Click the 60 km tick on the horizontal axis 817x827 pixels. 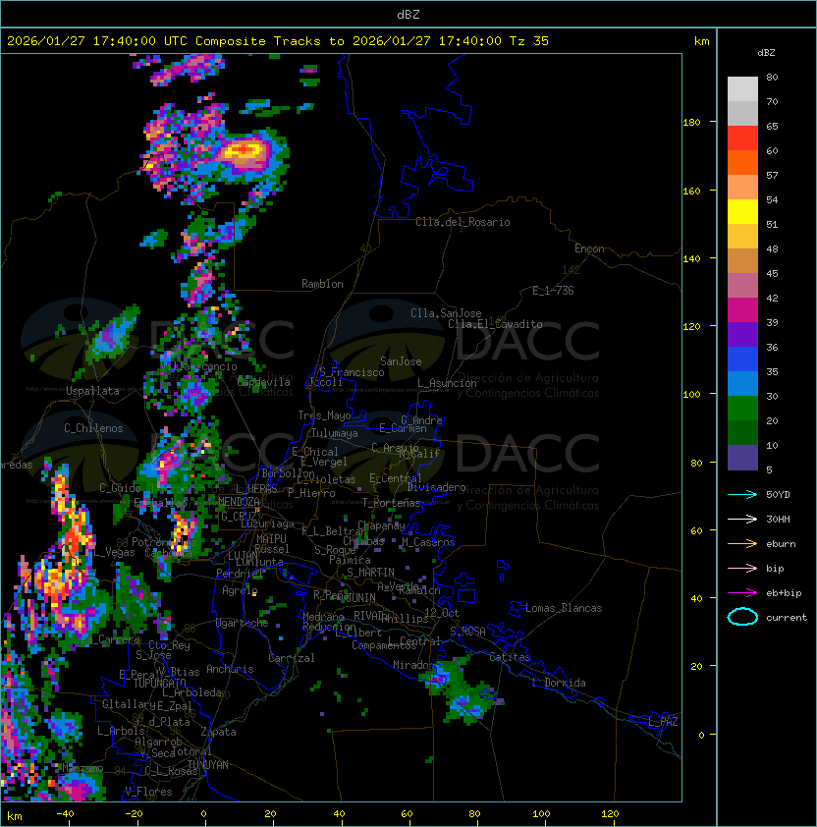[x=407, y=814]
